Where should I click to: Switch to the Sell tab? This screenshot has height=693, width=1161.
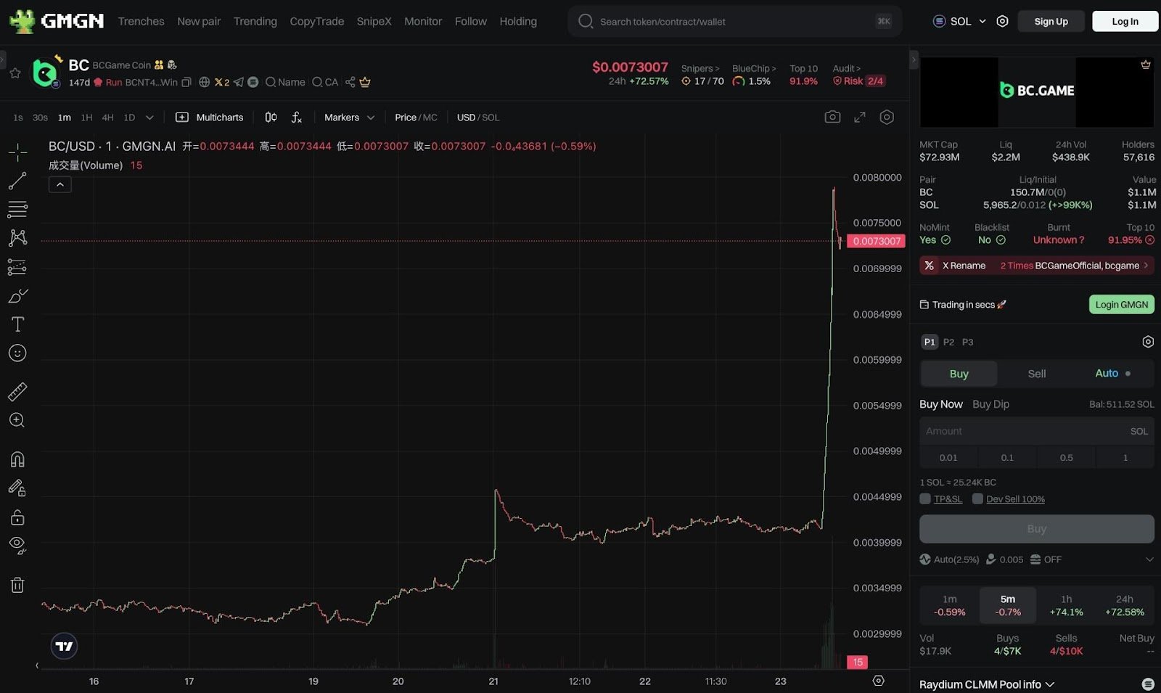coord(1036,373)
